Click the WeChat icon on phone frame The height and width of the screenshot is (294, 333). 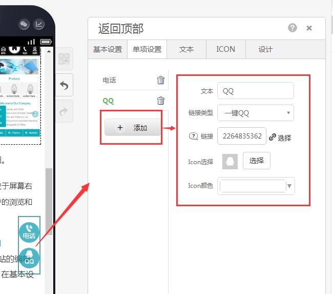click(24, 24)
